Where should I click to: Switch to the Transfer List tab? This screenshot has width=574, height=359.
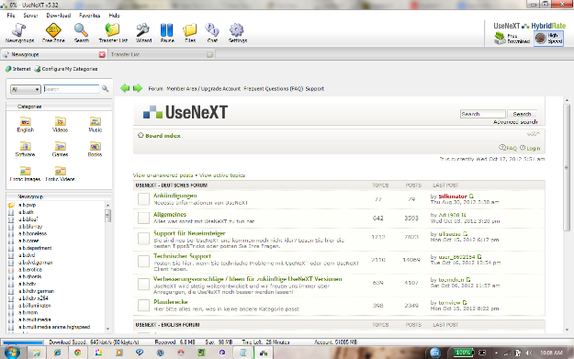(161, 54)
